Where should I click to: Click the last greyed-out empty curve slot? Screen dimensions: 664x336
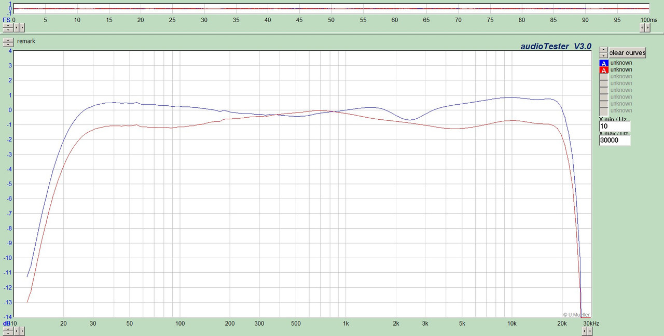point(604,111)
